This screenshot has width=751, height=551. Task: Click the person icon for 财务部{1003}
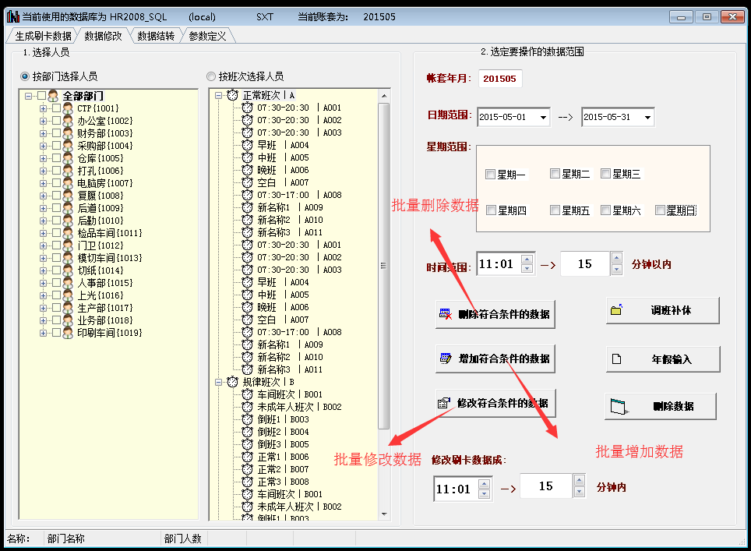tap(68, 132)
